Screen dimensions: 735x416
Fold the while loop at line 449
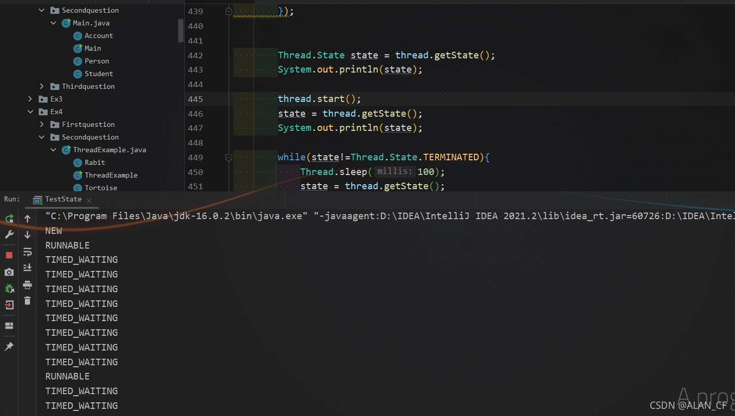click(x=229, y=158)
